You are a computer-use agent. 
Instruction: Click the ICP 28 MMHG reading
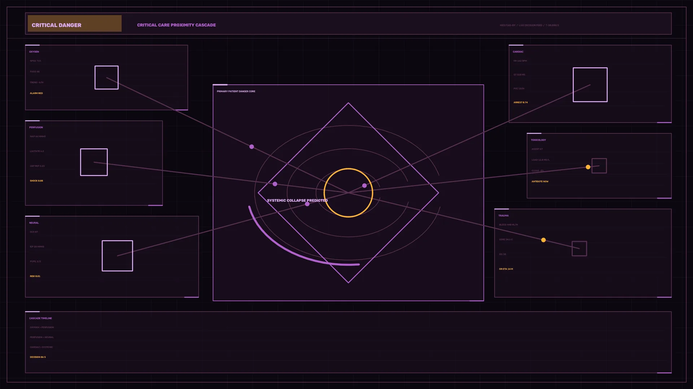coord(37,247)
